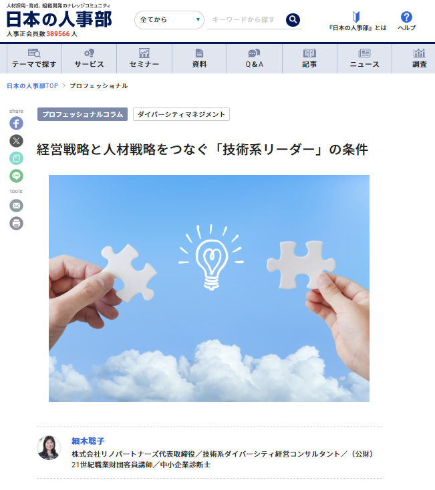Screen dimensions: 435x490
Task: Click the プロフェッショナルコラム label
Action: pos(83,114)
